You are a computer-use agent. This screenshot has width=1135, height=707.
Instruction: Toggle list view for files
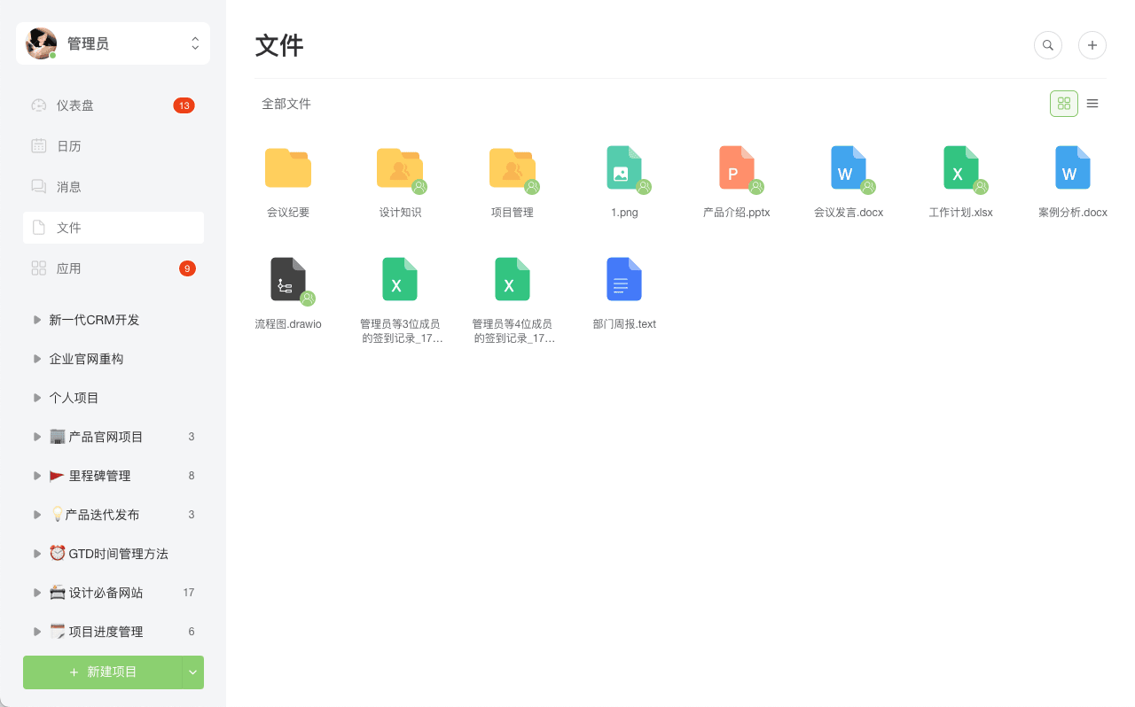point(1092,103)
